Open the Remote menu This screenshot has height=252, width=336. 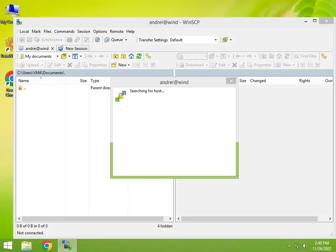116,31
